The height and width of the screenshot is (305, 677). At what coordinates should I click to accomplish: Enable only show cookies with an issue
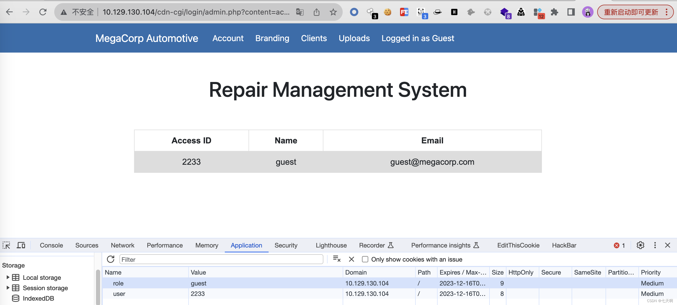(x=365, y=259)
